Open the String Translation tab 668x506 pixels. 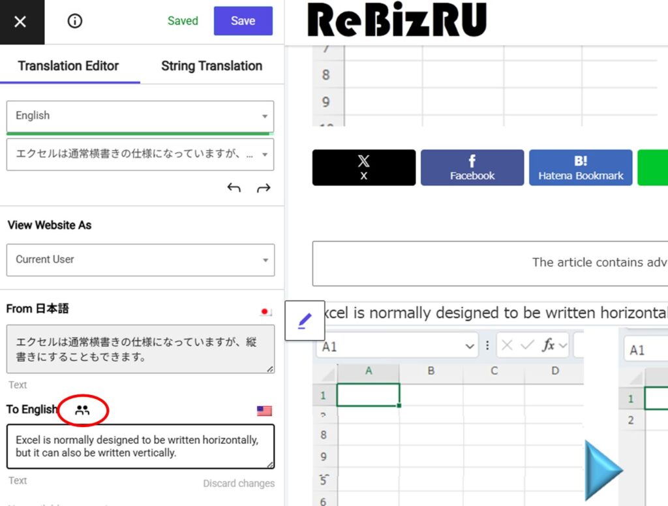pyautogui.click(x=212, y=66)
